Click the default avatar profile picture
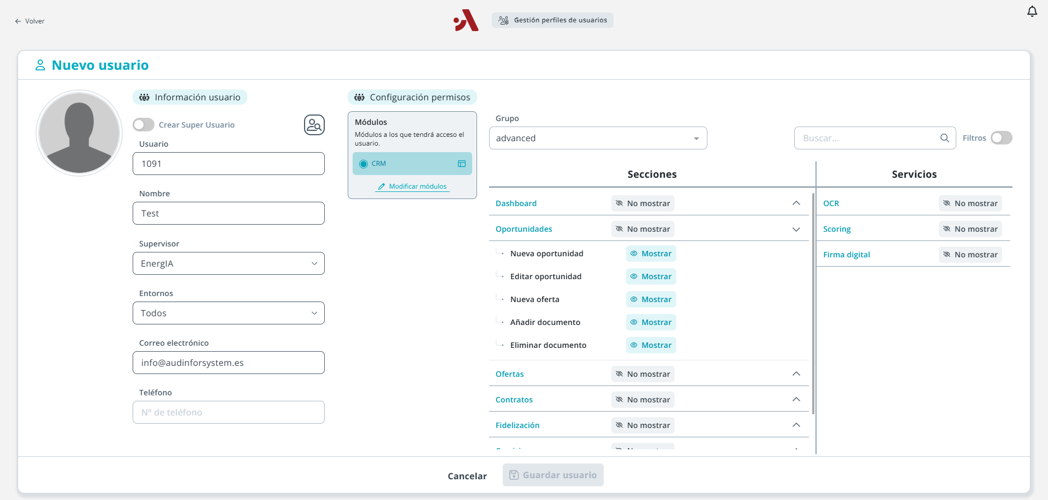 pos(79,133)
